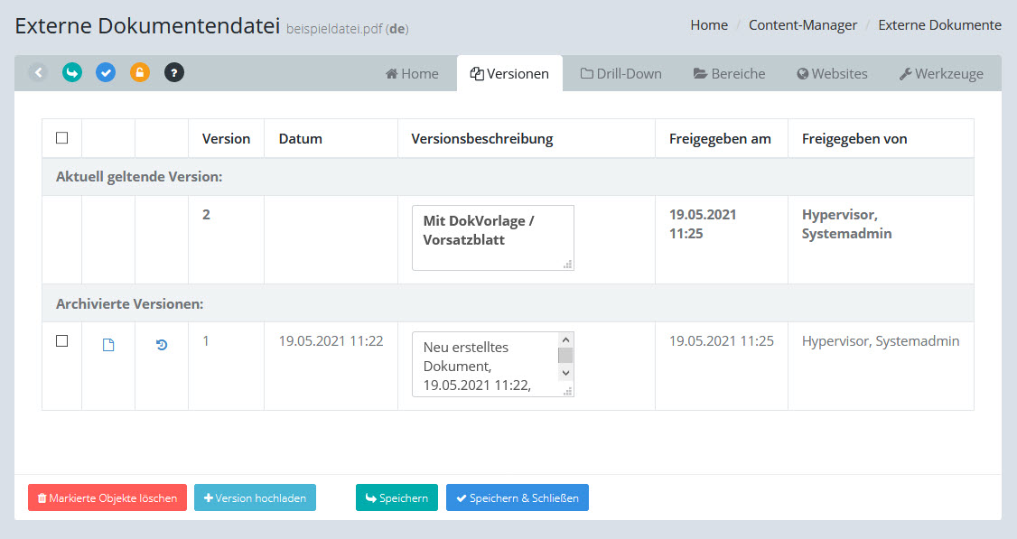Restore archived version 1 icon

click(162, 344)
